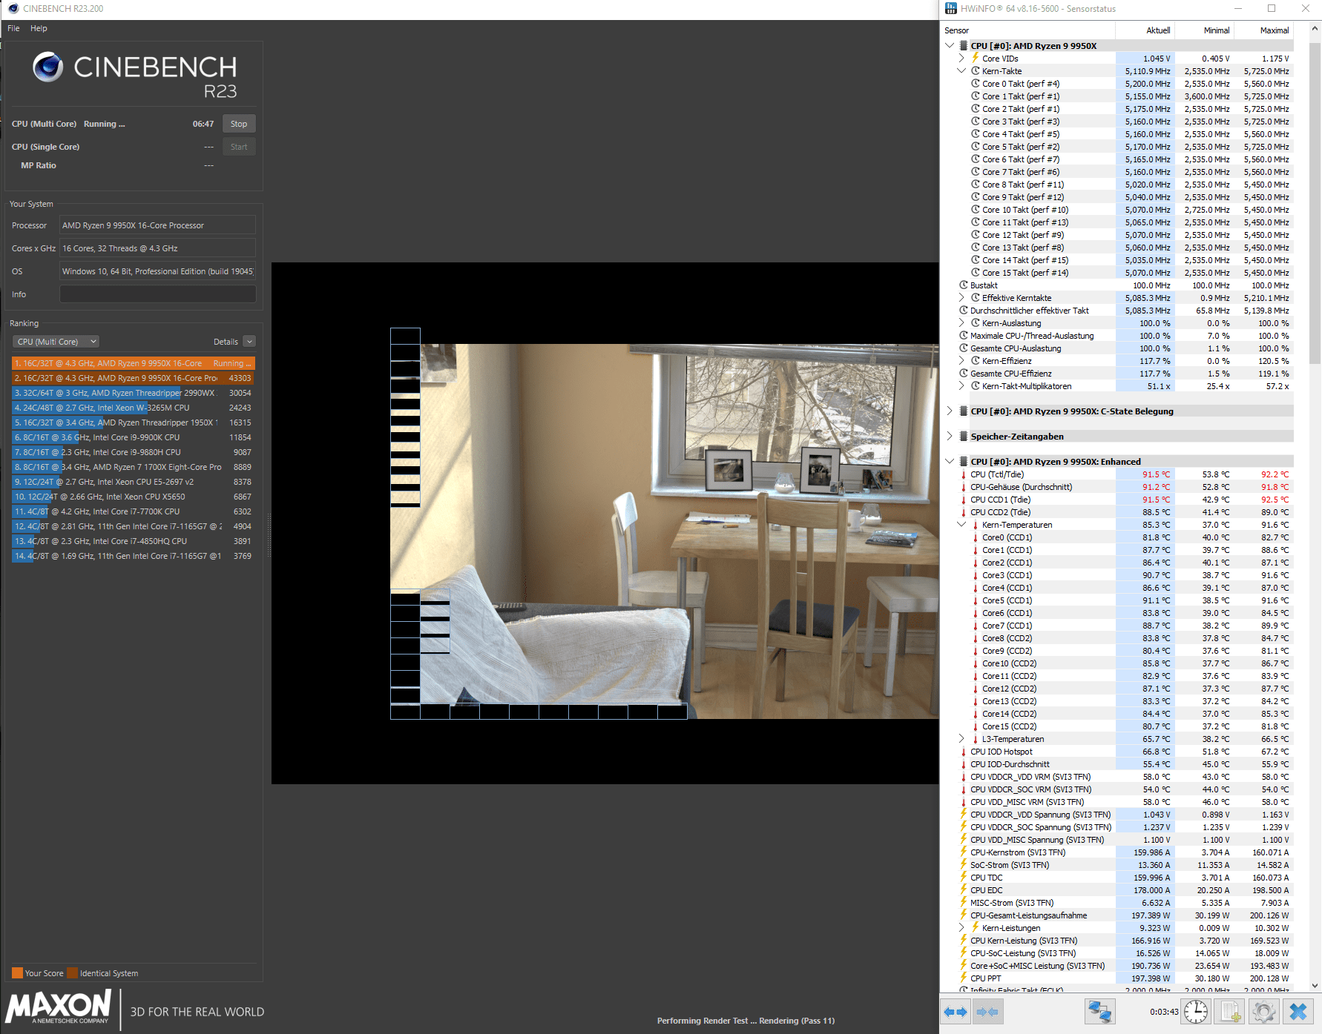
Task: Click the Sensor column header
Action: (1027, 30)
